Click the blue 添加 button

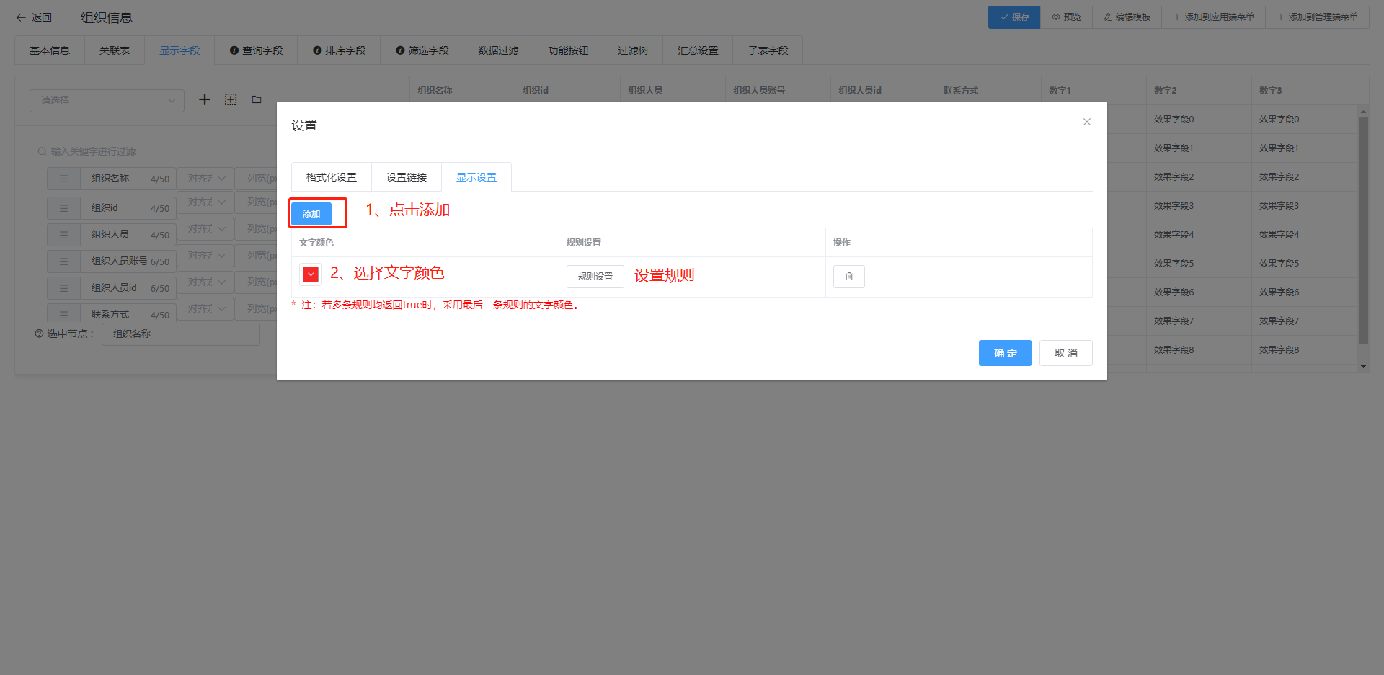click(x=311, y=214)
